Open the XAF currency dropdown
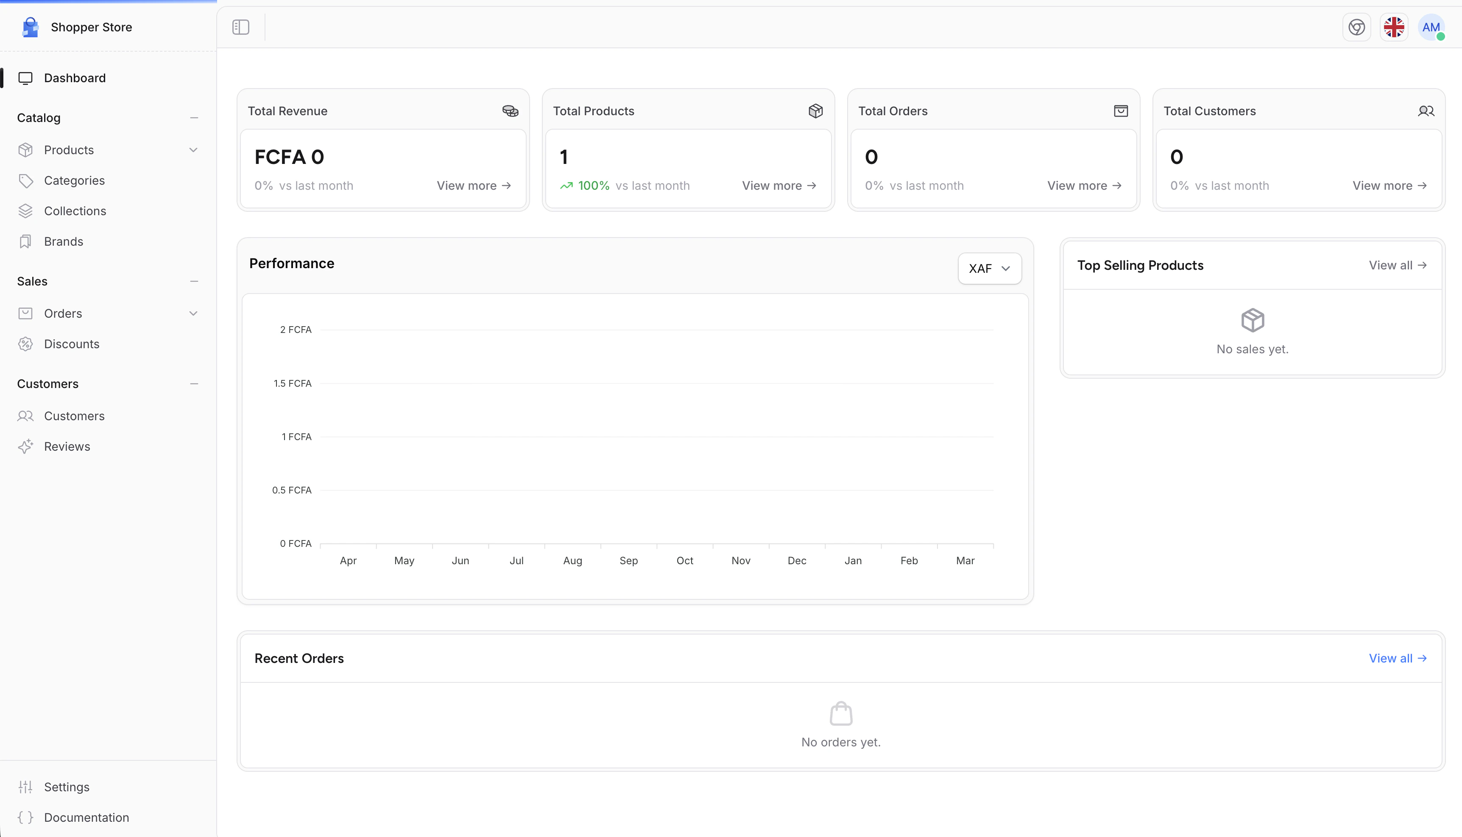This screenshot has height=837, width=1462. (x=988, y=268)
